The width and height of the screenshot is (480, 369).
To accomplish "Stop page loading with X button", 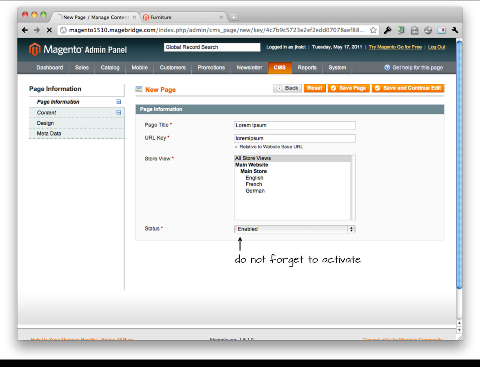I will pos(49,30).
